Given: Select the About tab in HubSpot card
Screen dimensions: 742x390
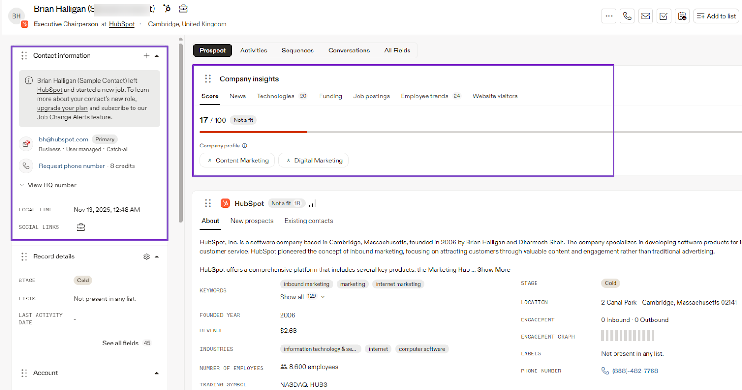Looking at the screenshot, I should [x=211, y=221].
